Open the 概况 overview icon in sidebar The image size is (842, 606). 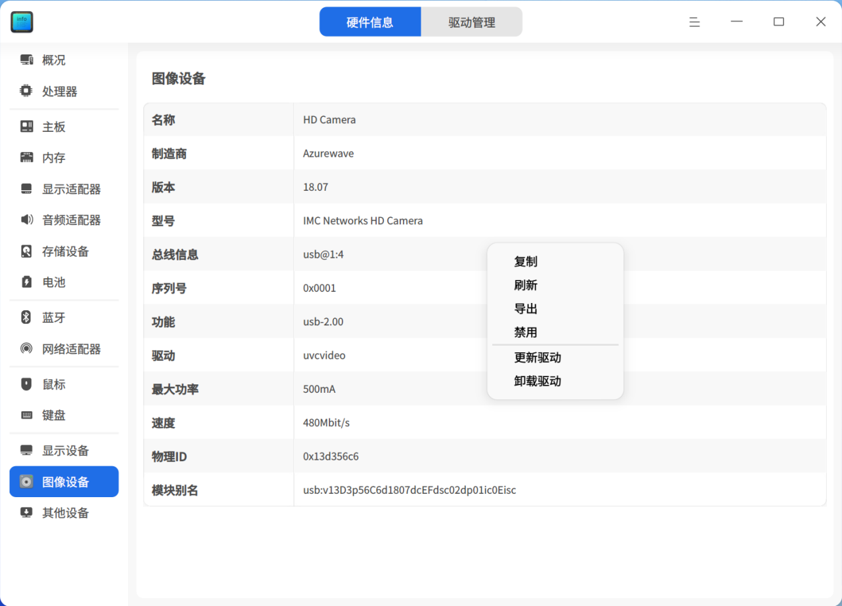coord(26,60)
